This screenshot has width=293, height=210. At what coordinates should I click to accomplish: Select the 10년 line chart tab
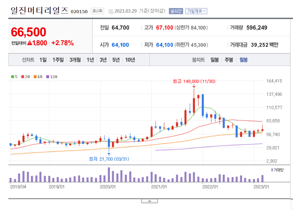(x=130, y=60)
